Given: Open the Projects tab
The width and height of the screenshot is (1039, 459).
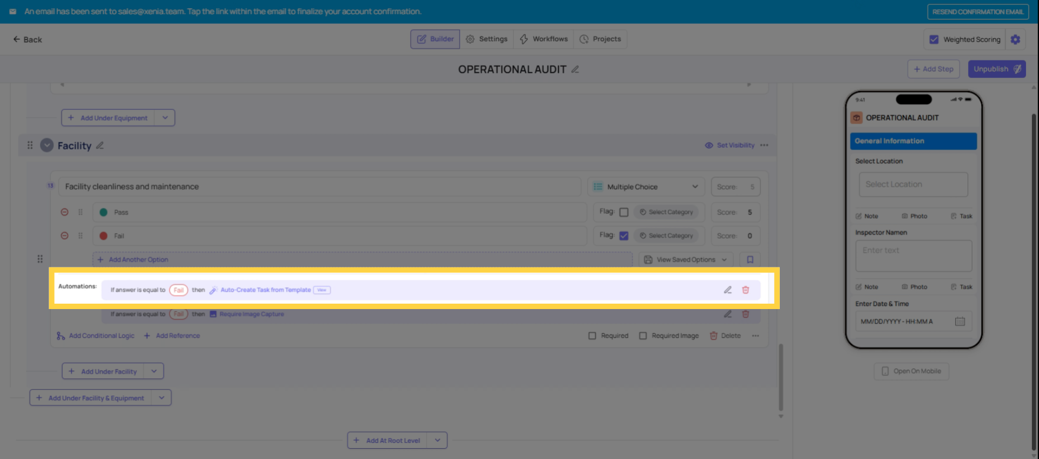Looking at the screenshot, I should tap(600, 39).
